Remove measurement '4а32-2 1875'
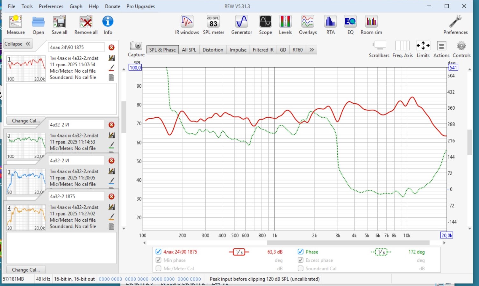This screenshot has height=286, width=479. pyautogui.click(x=111, y=196)
